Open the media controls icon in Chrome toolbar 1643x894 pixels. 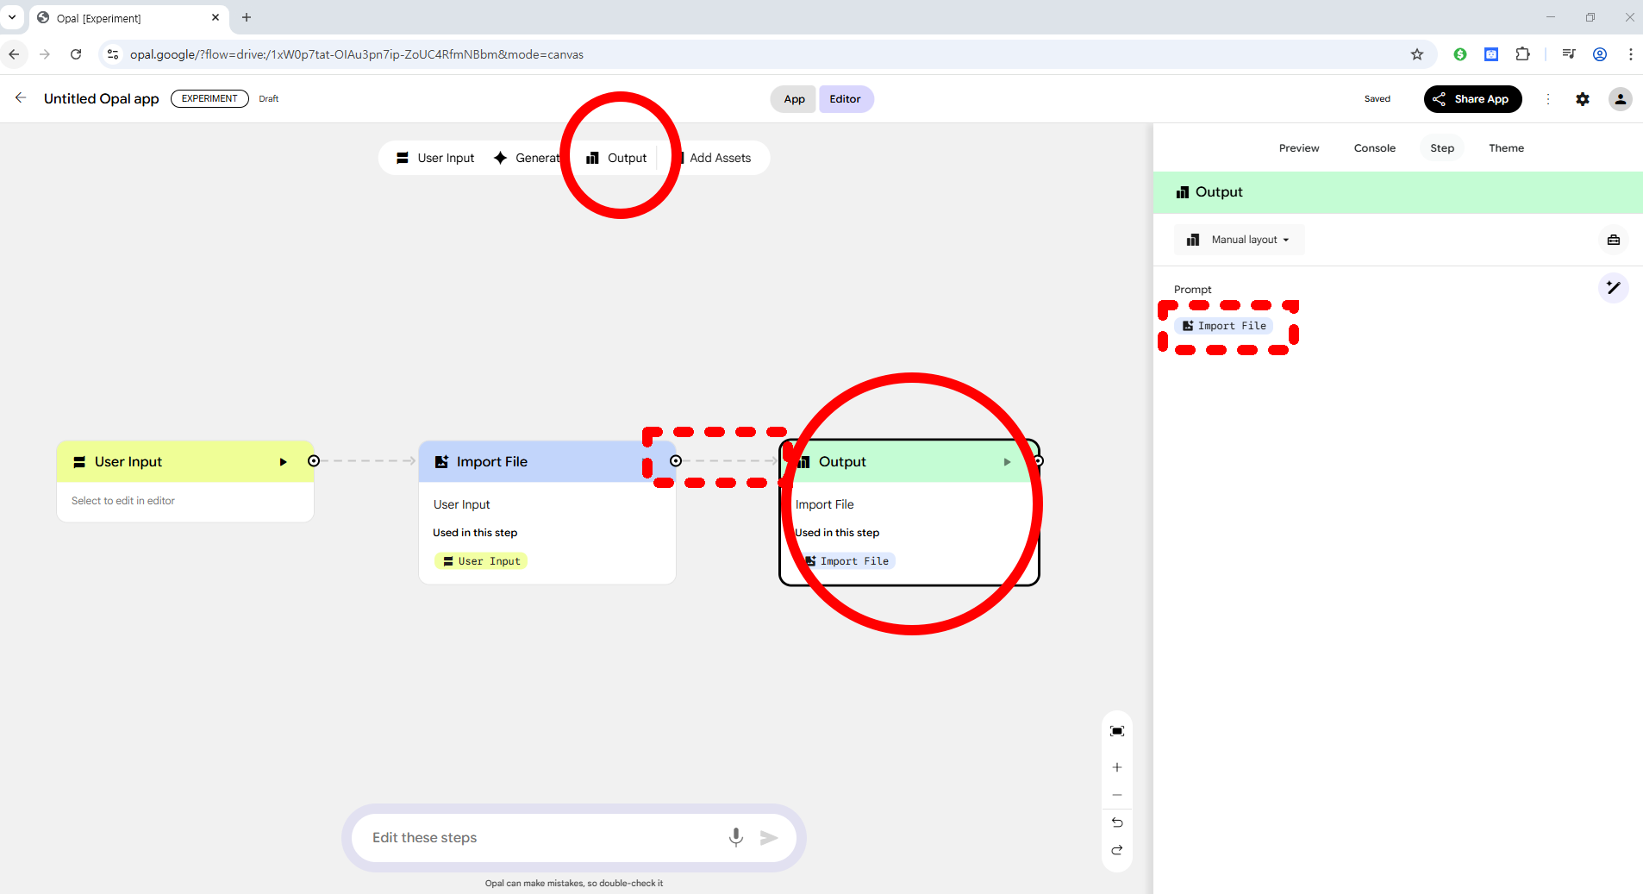click(x=1569, y=54)
